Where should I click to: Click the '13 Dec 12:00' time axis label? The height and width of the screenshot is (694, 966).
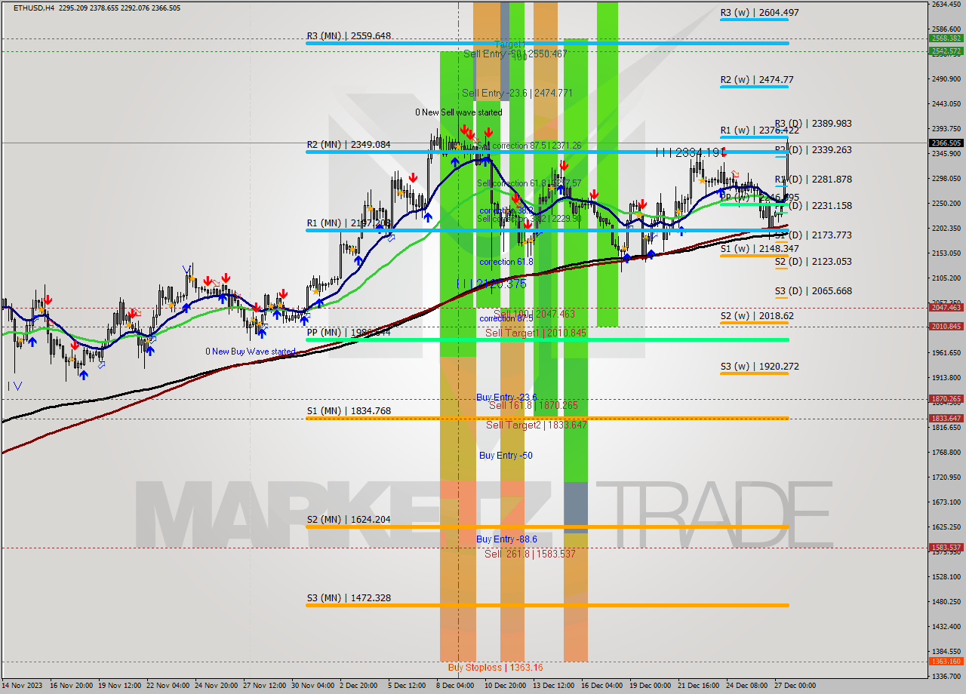tap(555, 686)
